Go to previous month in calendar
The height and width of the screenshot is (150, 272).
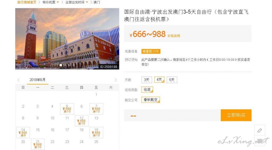coord(19,80)
